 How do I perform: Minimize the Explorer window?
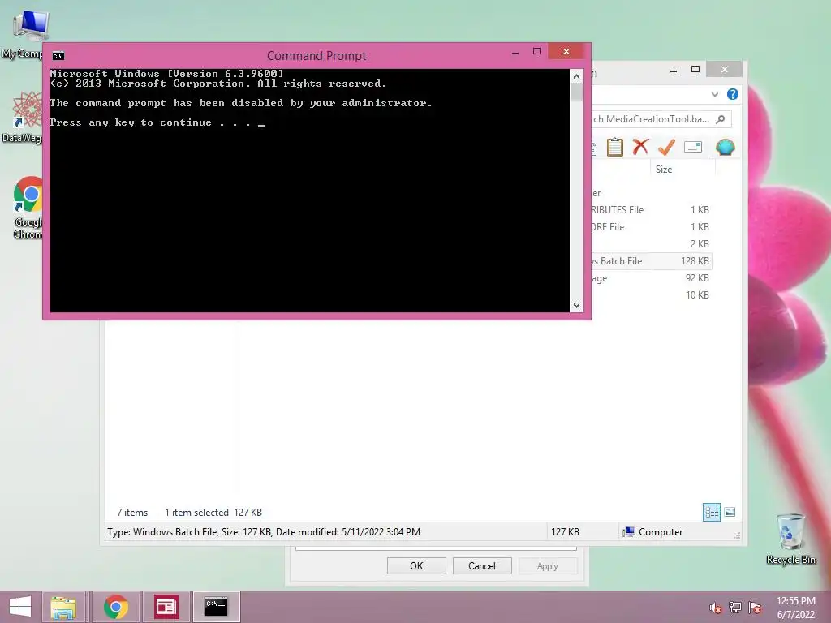[674, 70]
